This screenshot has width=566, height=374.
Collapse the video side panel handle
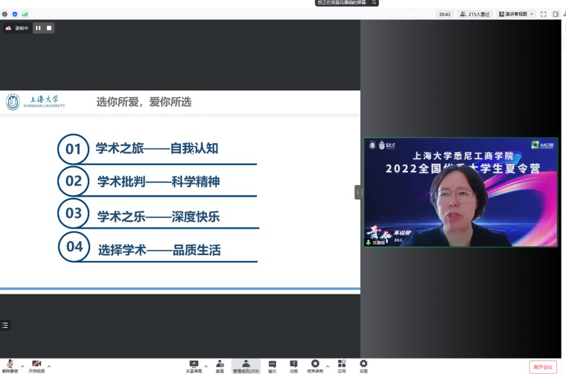coord(358,192)
